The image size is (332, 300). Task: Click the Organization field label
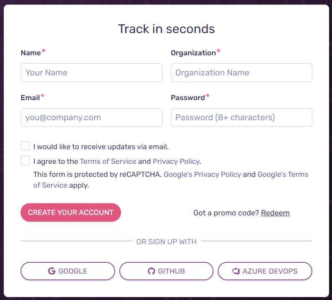pyautogui.click(x=193, y=53)
